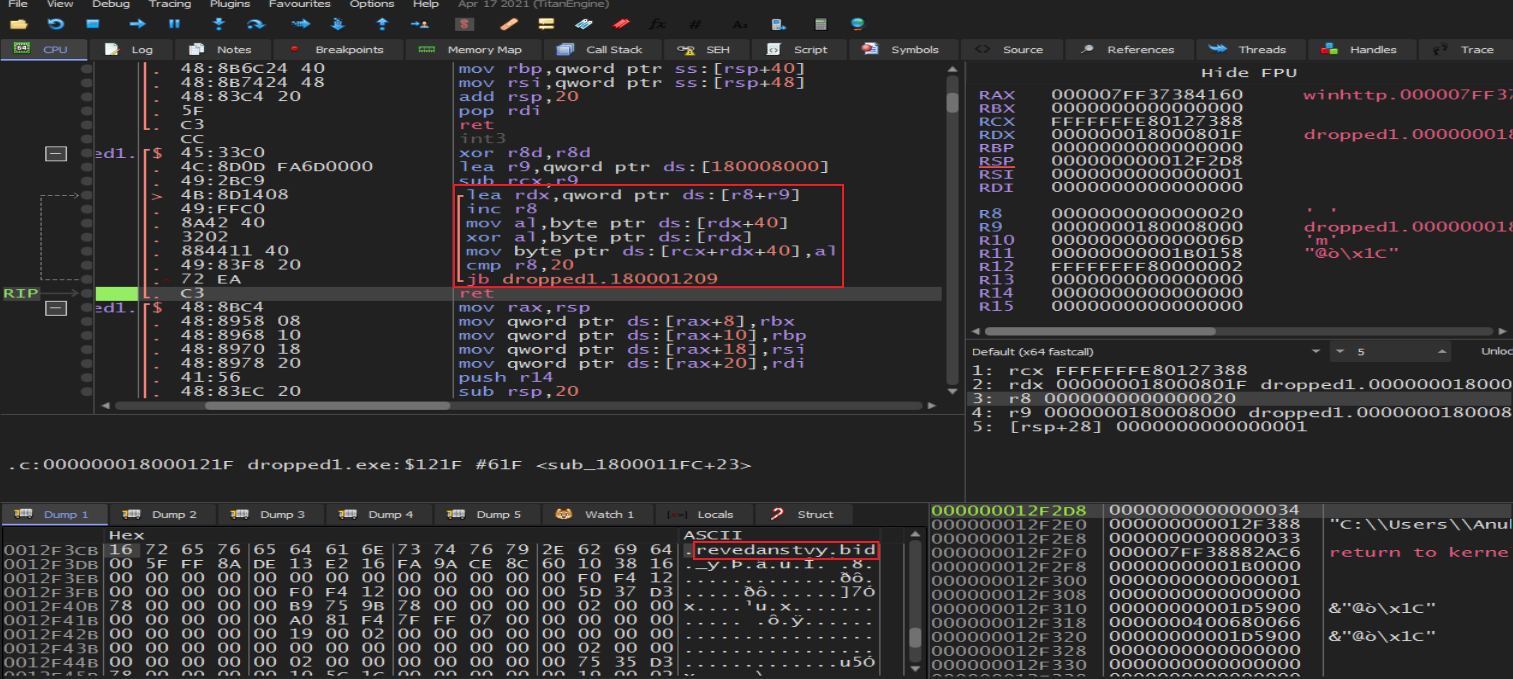Click the Pause execution icon
Viewport: 1513px width, 679px height.
tap(174, 24)
